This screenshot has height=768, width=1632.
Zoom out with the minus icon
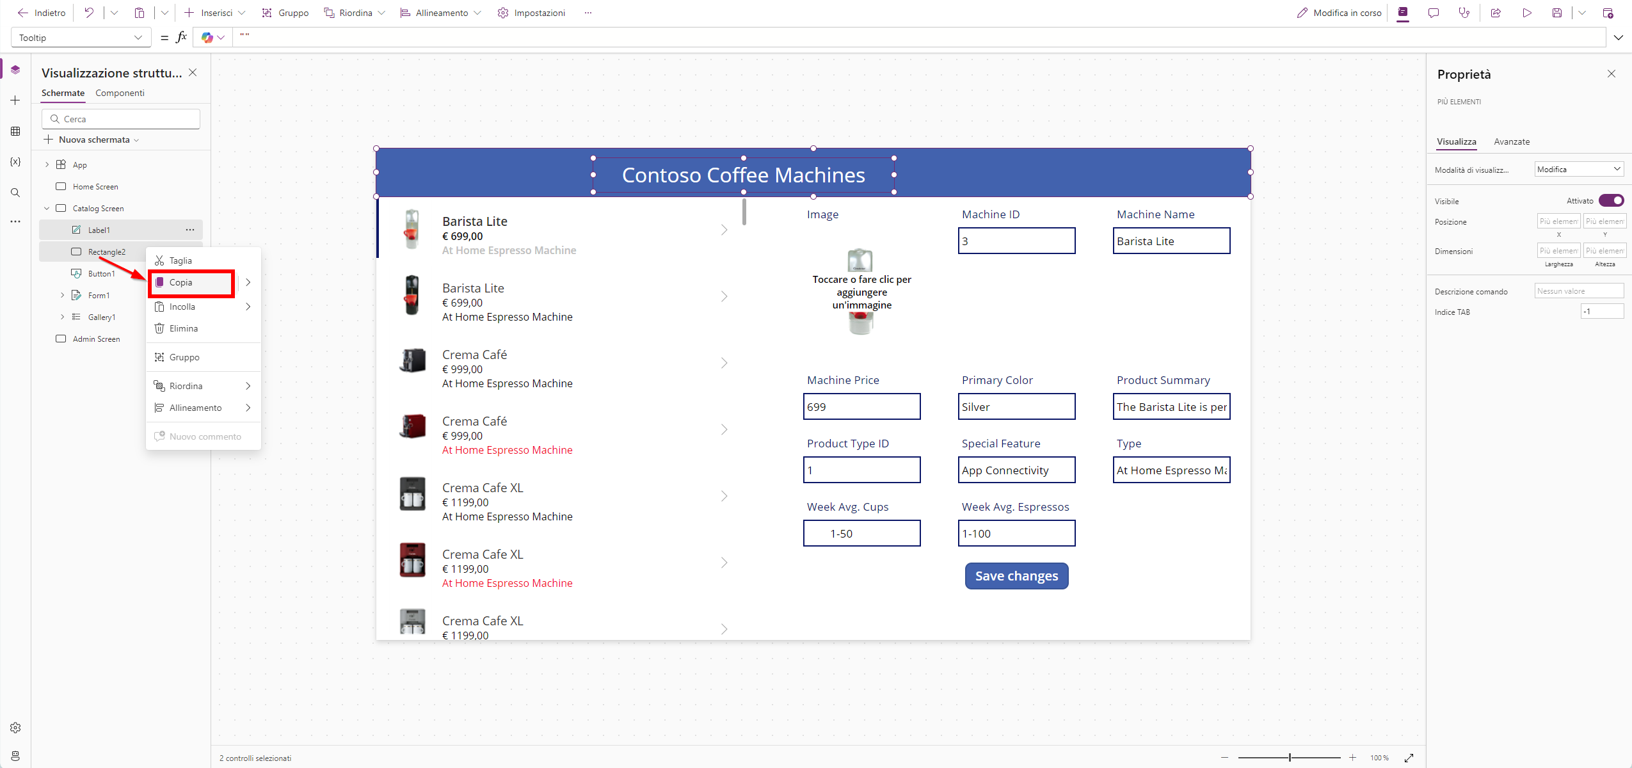[1224, 758]
